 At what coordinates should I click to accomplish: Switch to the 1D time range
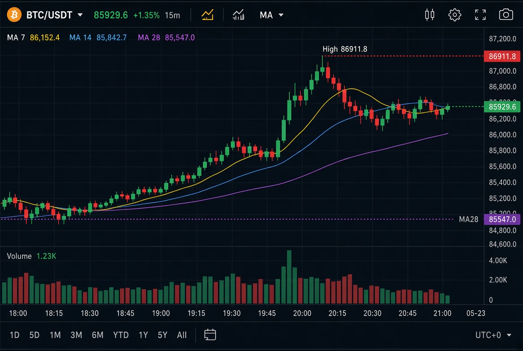pyautogui.click(x=15, y=334)
